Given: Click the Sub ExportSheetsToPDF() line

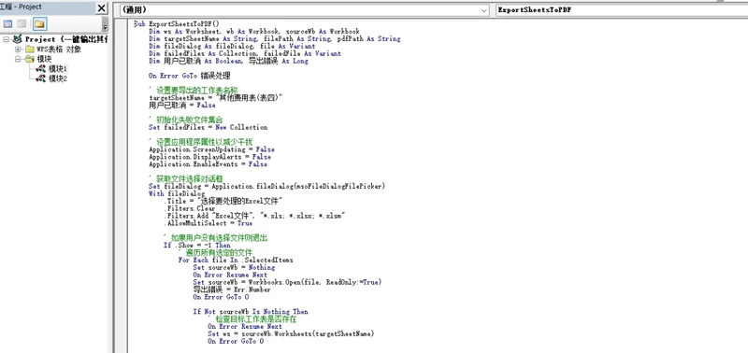Looking at the screenshot, I should pyautogui.click(x=176, y=24).
